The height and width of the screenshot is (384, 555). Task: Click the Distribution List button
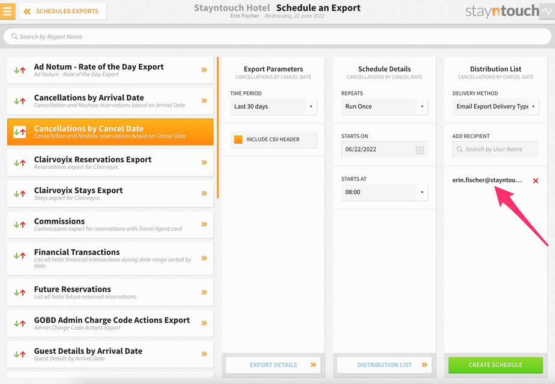tap(384, 365)
